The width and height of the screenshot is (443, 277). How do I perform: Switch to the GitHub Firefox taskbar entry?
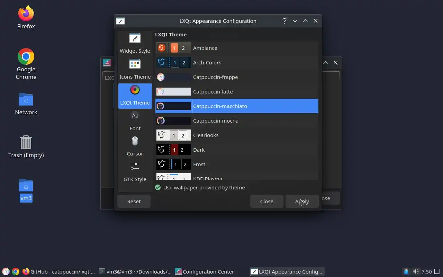58,272
